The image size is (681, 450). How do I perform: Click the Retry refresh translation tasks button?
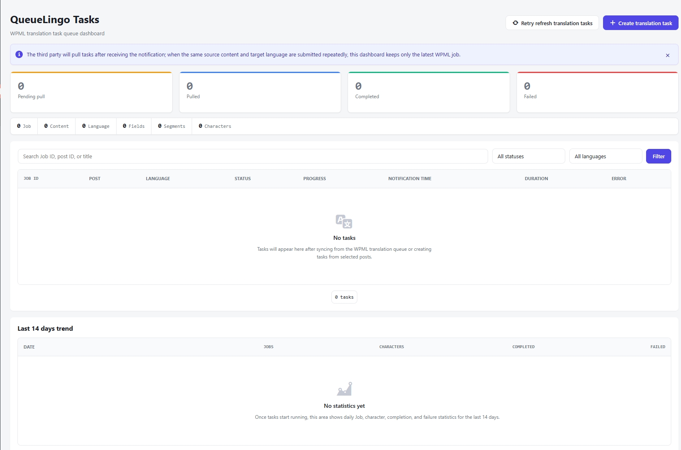pos(552,23)
